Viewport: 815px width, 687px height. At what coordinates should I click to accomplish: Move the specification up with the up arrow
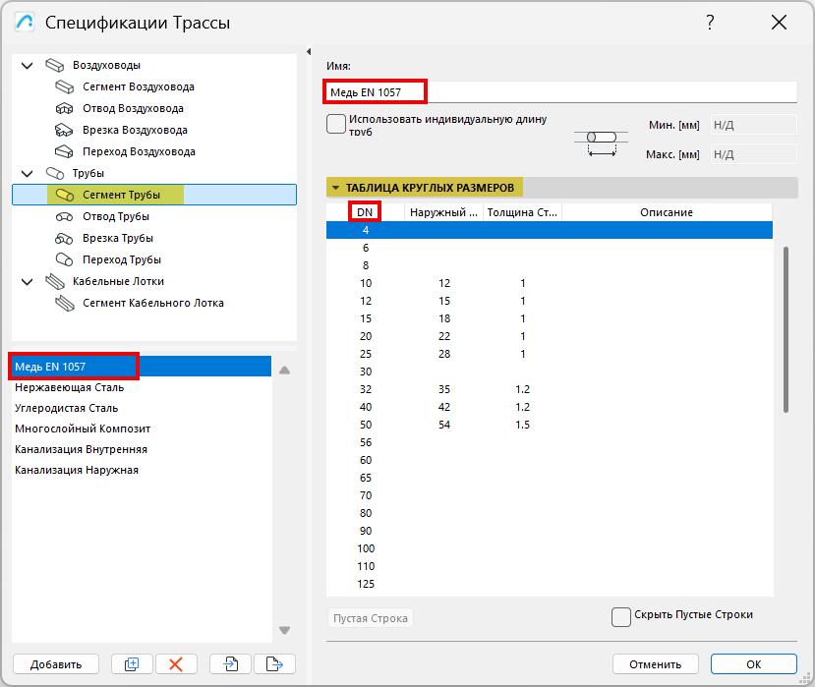click(x=284, y=370)
